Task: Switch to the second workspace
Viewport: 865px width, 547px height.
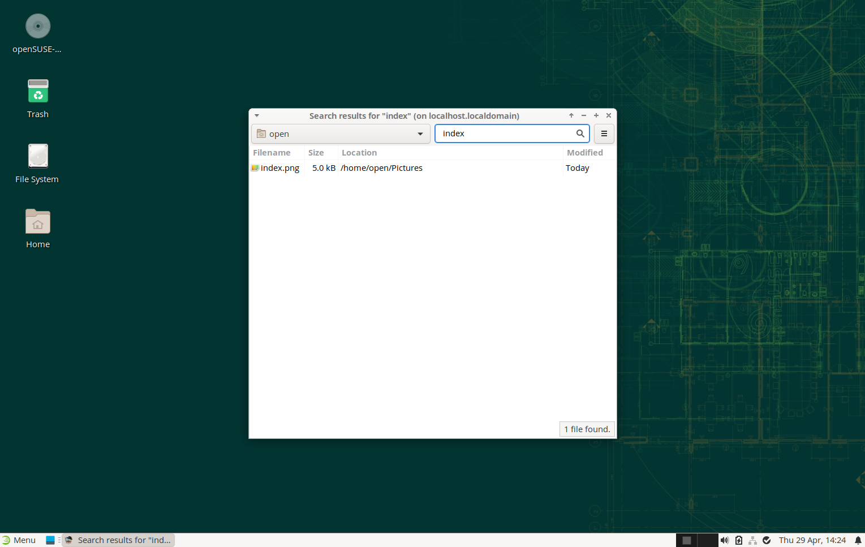Action: 707,540
